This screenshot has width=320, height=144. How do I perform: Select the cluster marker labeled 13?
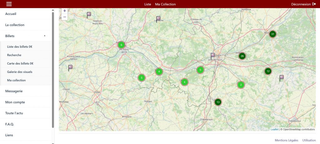[218, 102]
